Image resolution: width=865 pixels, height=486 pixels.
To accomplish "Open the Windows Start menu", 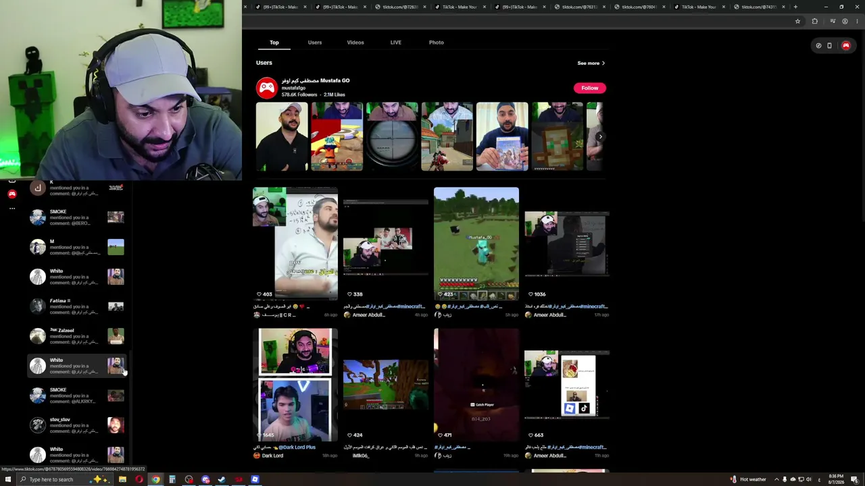I will pyautogui.click(x=7, y=479).
